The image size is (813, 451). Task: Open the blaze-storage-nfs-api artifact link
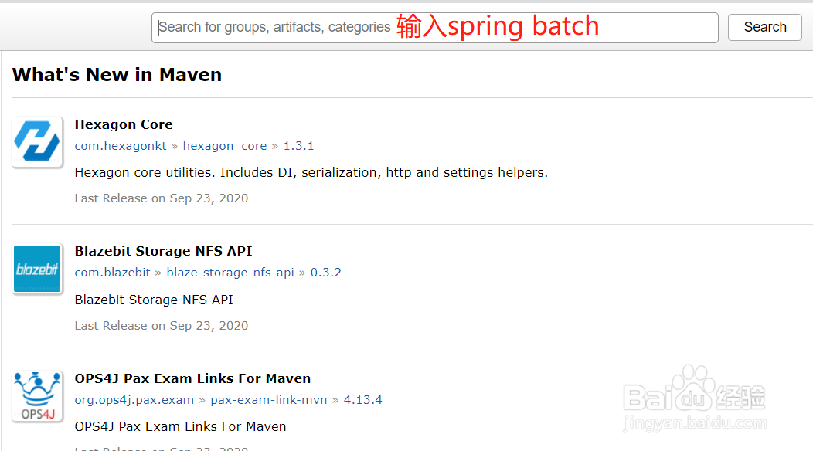(x=230, y=273)
